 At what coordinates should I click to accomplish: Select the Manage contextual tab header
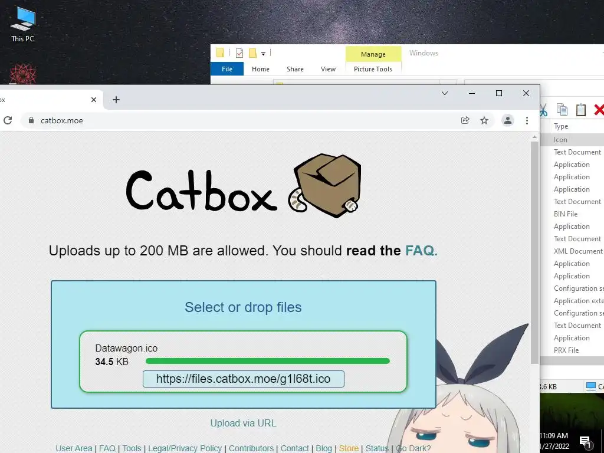coord(373,54)
